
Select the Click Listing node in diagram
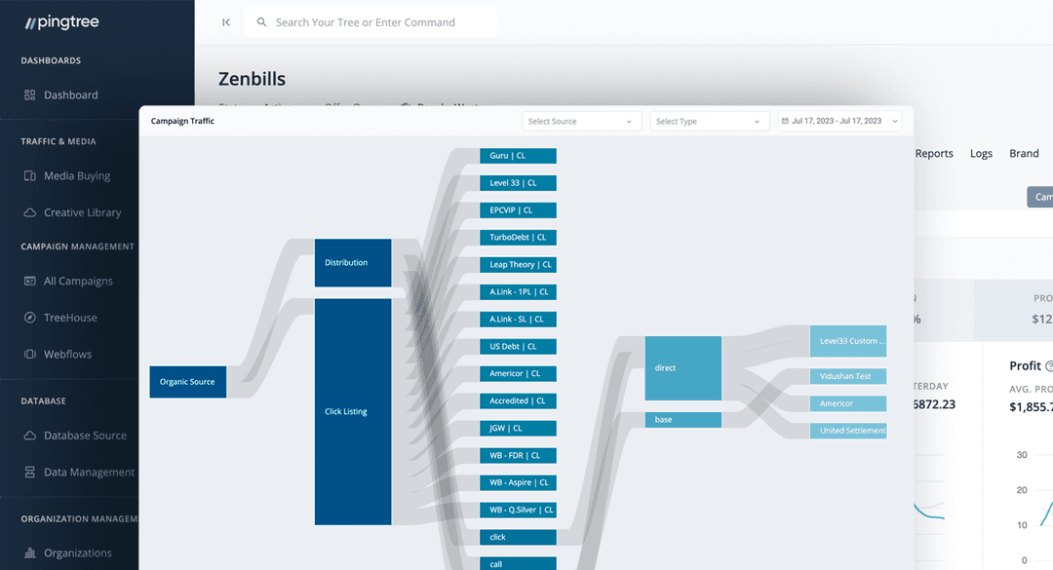pyautogui.click(x=352, y=411)
